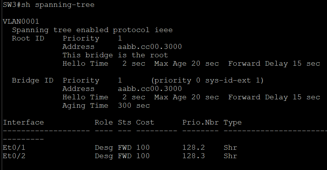The image size is (327, 170).
Task: Click the Et0/1 interface entry
Action: point(14,148)
